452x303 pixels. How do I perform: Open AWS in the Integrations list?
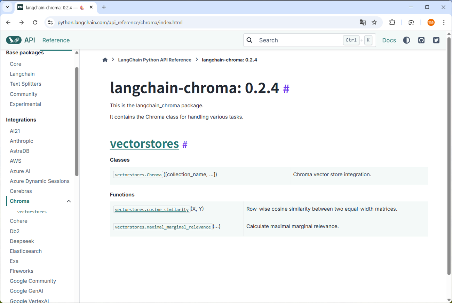point(16,161)
